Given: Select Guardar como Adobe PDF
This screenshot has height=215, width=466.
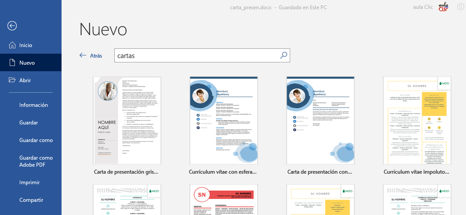Looking at the screenshot, I should (36, 161).
